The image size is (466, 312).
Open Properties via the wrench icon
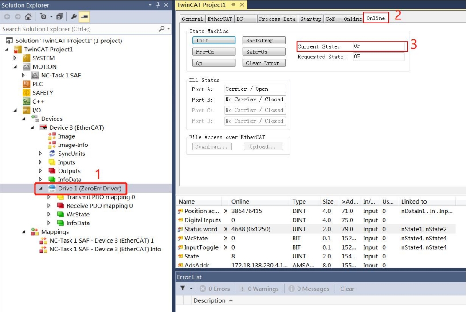click(x=74, y=17)
